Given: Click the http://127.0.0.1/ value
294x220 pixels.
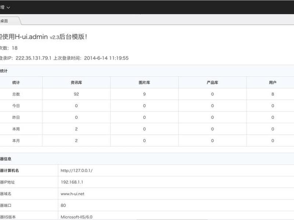Looking at the screenshot, I should (76, 170).
